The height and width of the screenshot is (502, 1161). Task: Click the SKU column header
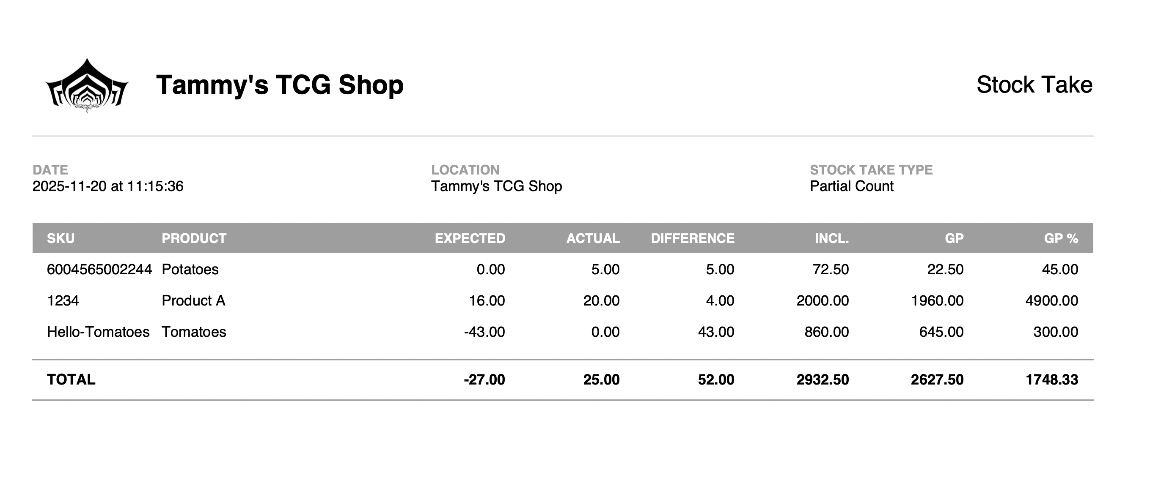[x=61, y=238]
